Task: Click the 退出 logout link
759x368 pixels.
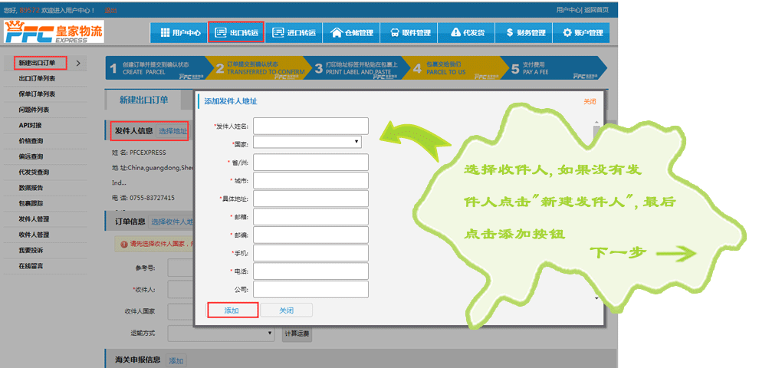Action: pyautogui.click(x=110, y=10)
